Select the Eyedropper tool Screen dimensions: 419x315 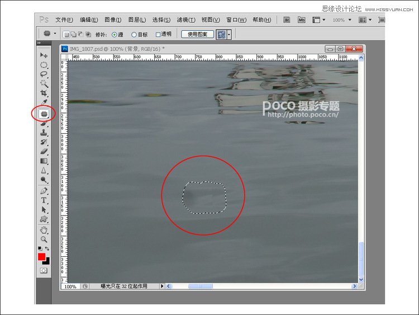point(44,102)
